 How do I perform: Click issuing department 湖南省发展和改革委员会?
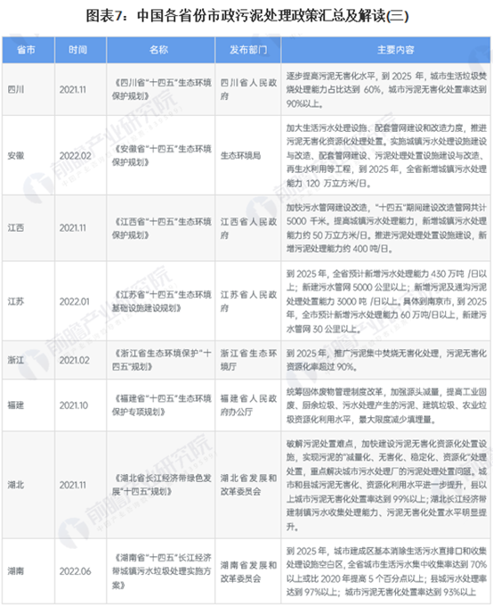tap(248, 571)
